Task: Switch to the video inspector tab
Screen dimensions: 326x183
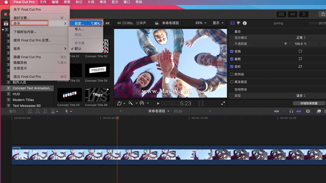Action: click(232, 23)
